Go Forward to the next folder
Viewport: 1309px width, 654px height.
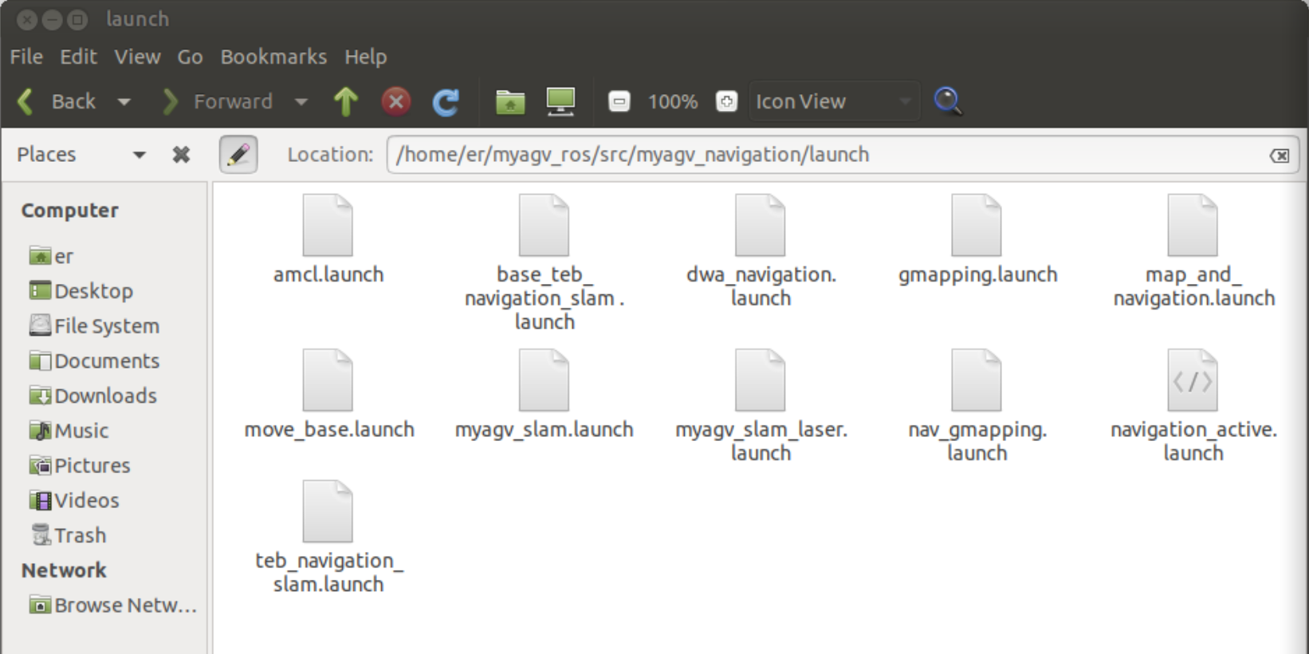click(217, 101)
